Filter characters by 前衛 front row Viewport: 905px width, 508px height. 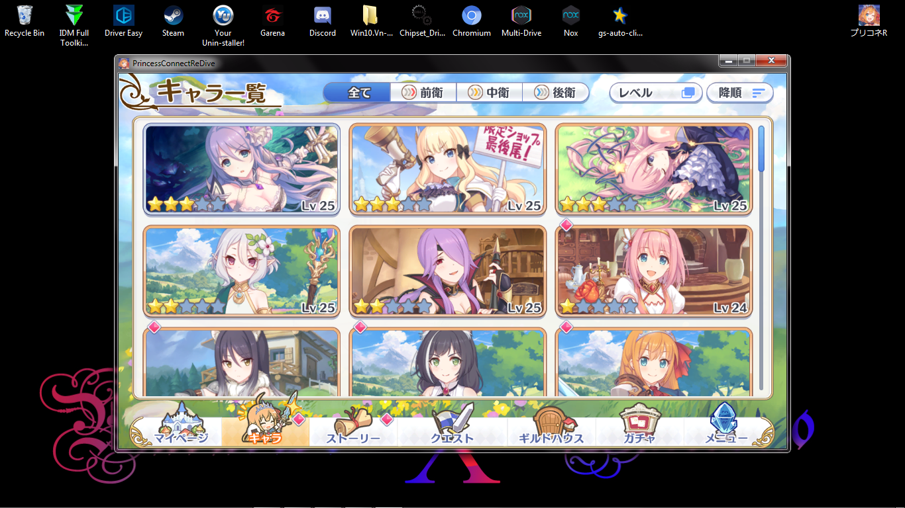click(424, 93)
